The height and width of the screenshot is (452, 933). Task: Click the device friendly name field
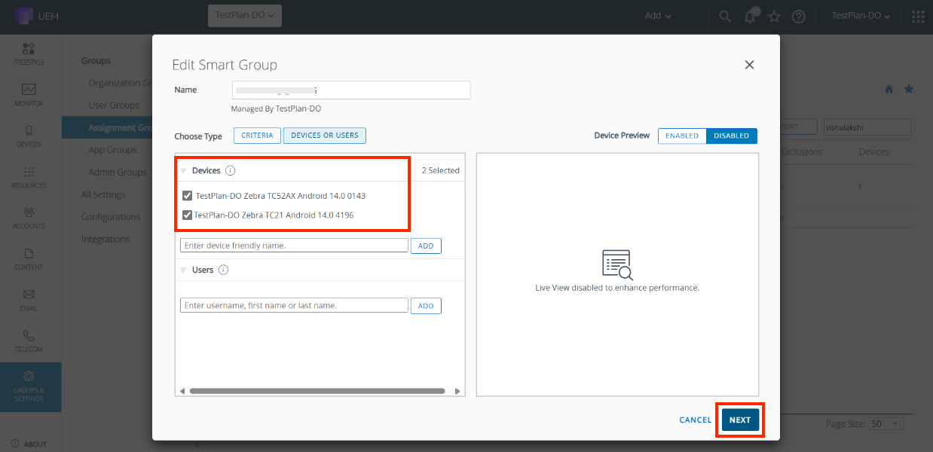(294, 246)
